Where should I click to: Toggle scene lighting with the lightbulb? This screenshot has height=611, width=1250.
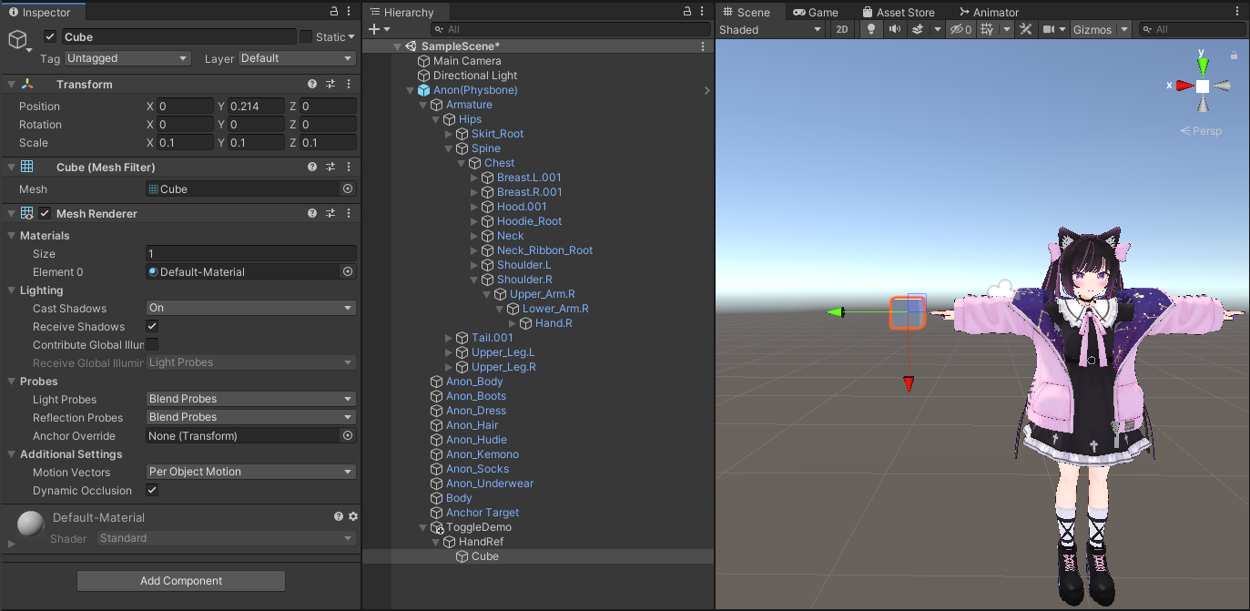[x=871, y=29]
